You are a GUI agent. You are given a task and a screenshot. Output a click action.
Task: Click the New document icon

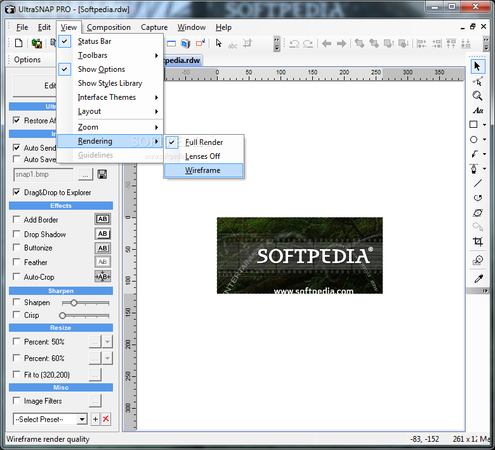pyautogui.click(x=19, y=43)
